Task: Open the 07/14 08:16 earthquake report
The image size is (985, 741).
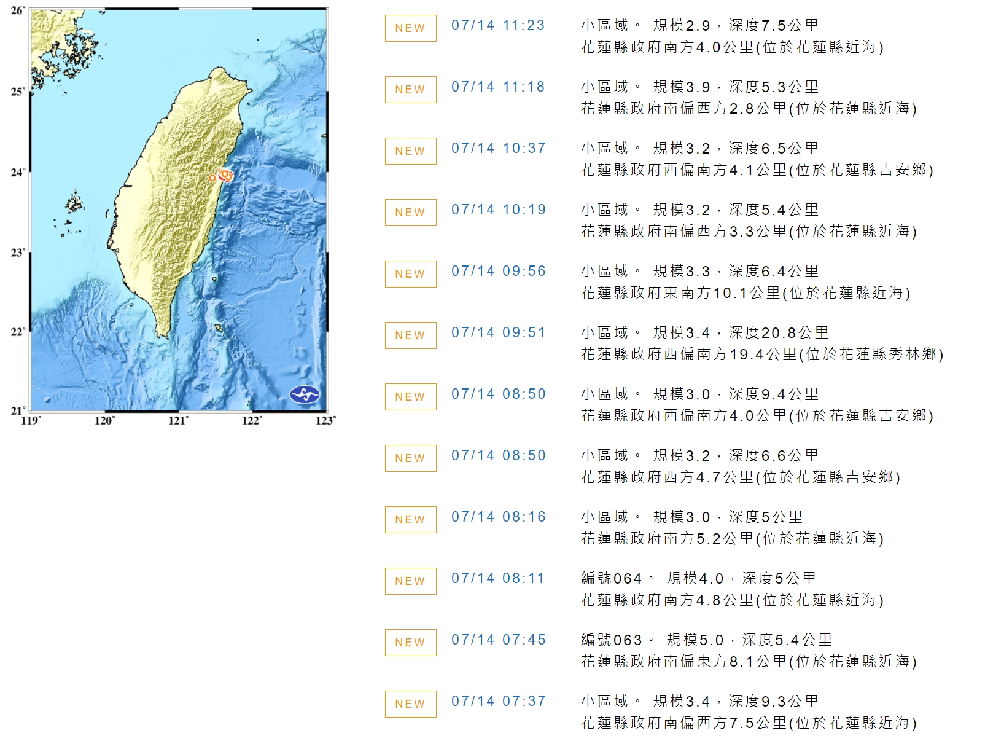Action: (499, 517)
